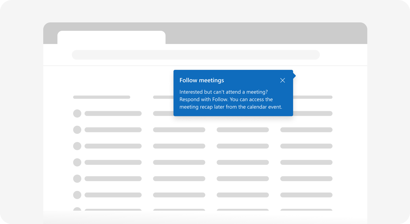Screen dimensions: 410x224
Task: Select the "Follow meetings" callout title
Action: (202, 81)
